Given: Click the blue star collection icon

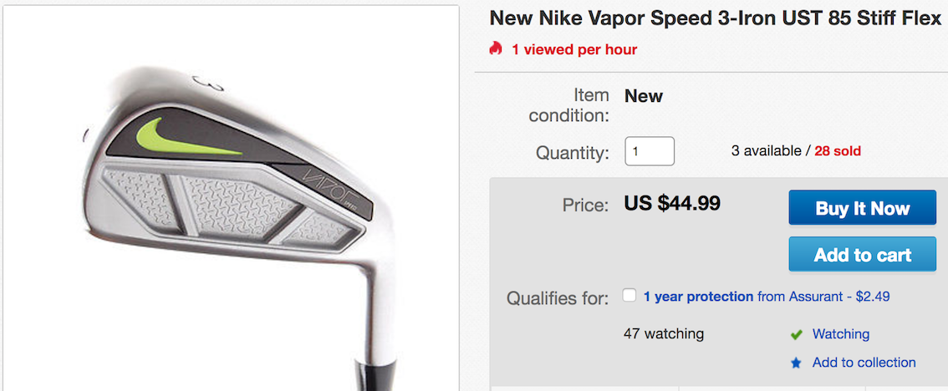Looking at the screenshot, I should 797,363.
